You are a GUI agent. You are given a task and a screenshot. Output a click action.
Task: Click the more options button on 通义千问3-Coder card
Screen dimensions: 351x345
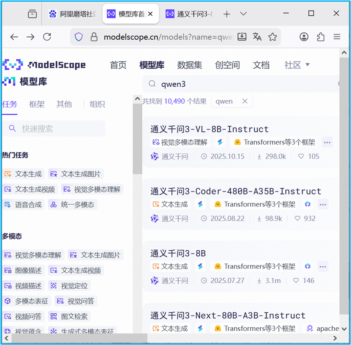coord(323,204)
